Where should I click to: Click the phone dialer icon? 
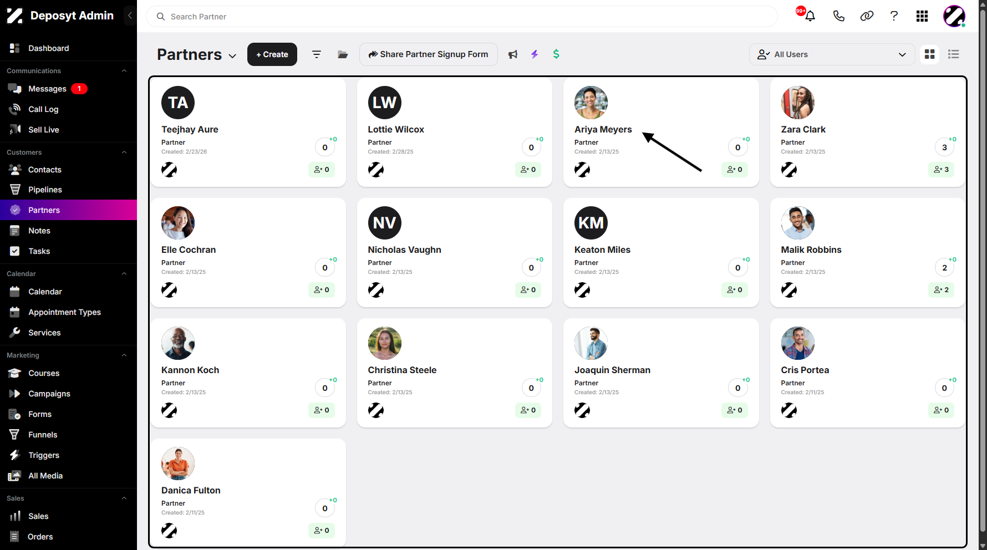pos(838,16)
